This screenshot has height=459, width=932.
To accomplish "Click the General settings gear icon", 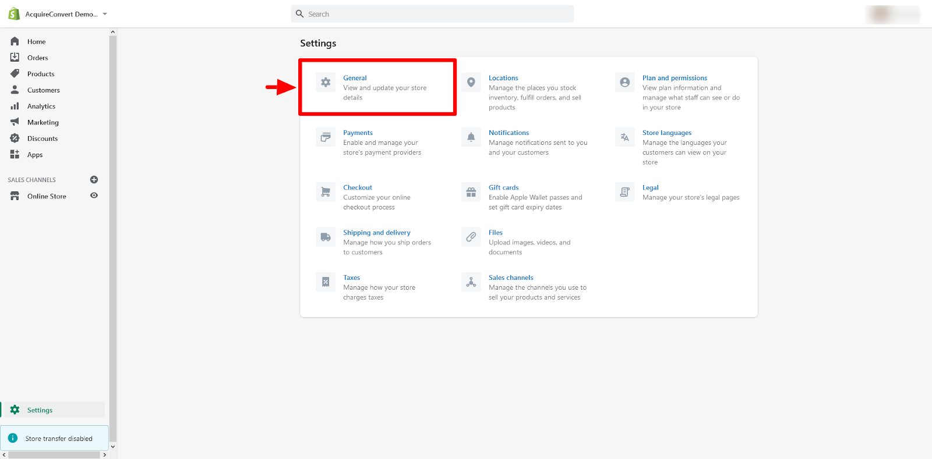I will [x=326, y=83].
